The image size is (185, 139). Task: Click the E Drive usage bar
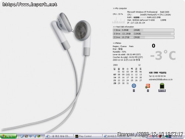pos(144,37)
